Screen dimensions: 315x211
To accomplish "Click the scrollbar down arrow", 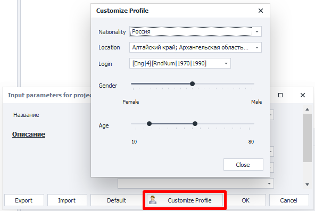I will coord(307,184).
